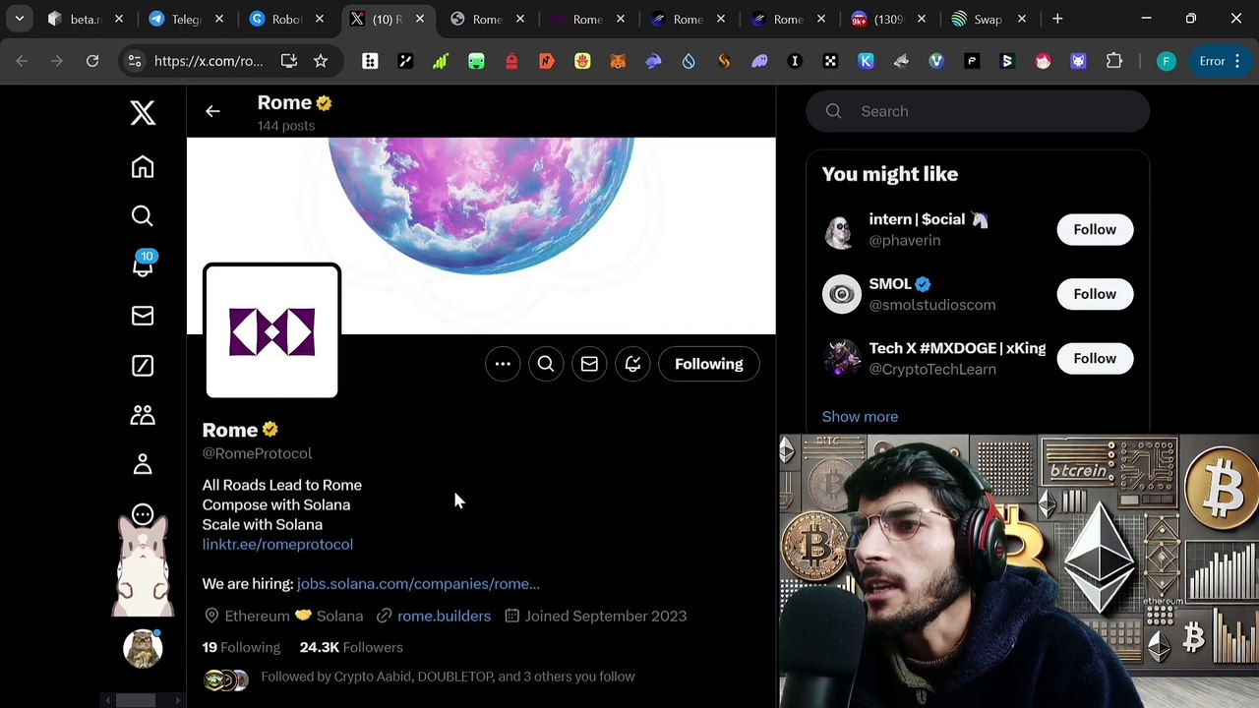Open the profile's three-dot more menu

tap(503, 364)
